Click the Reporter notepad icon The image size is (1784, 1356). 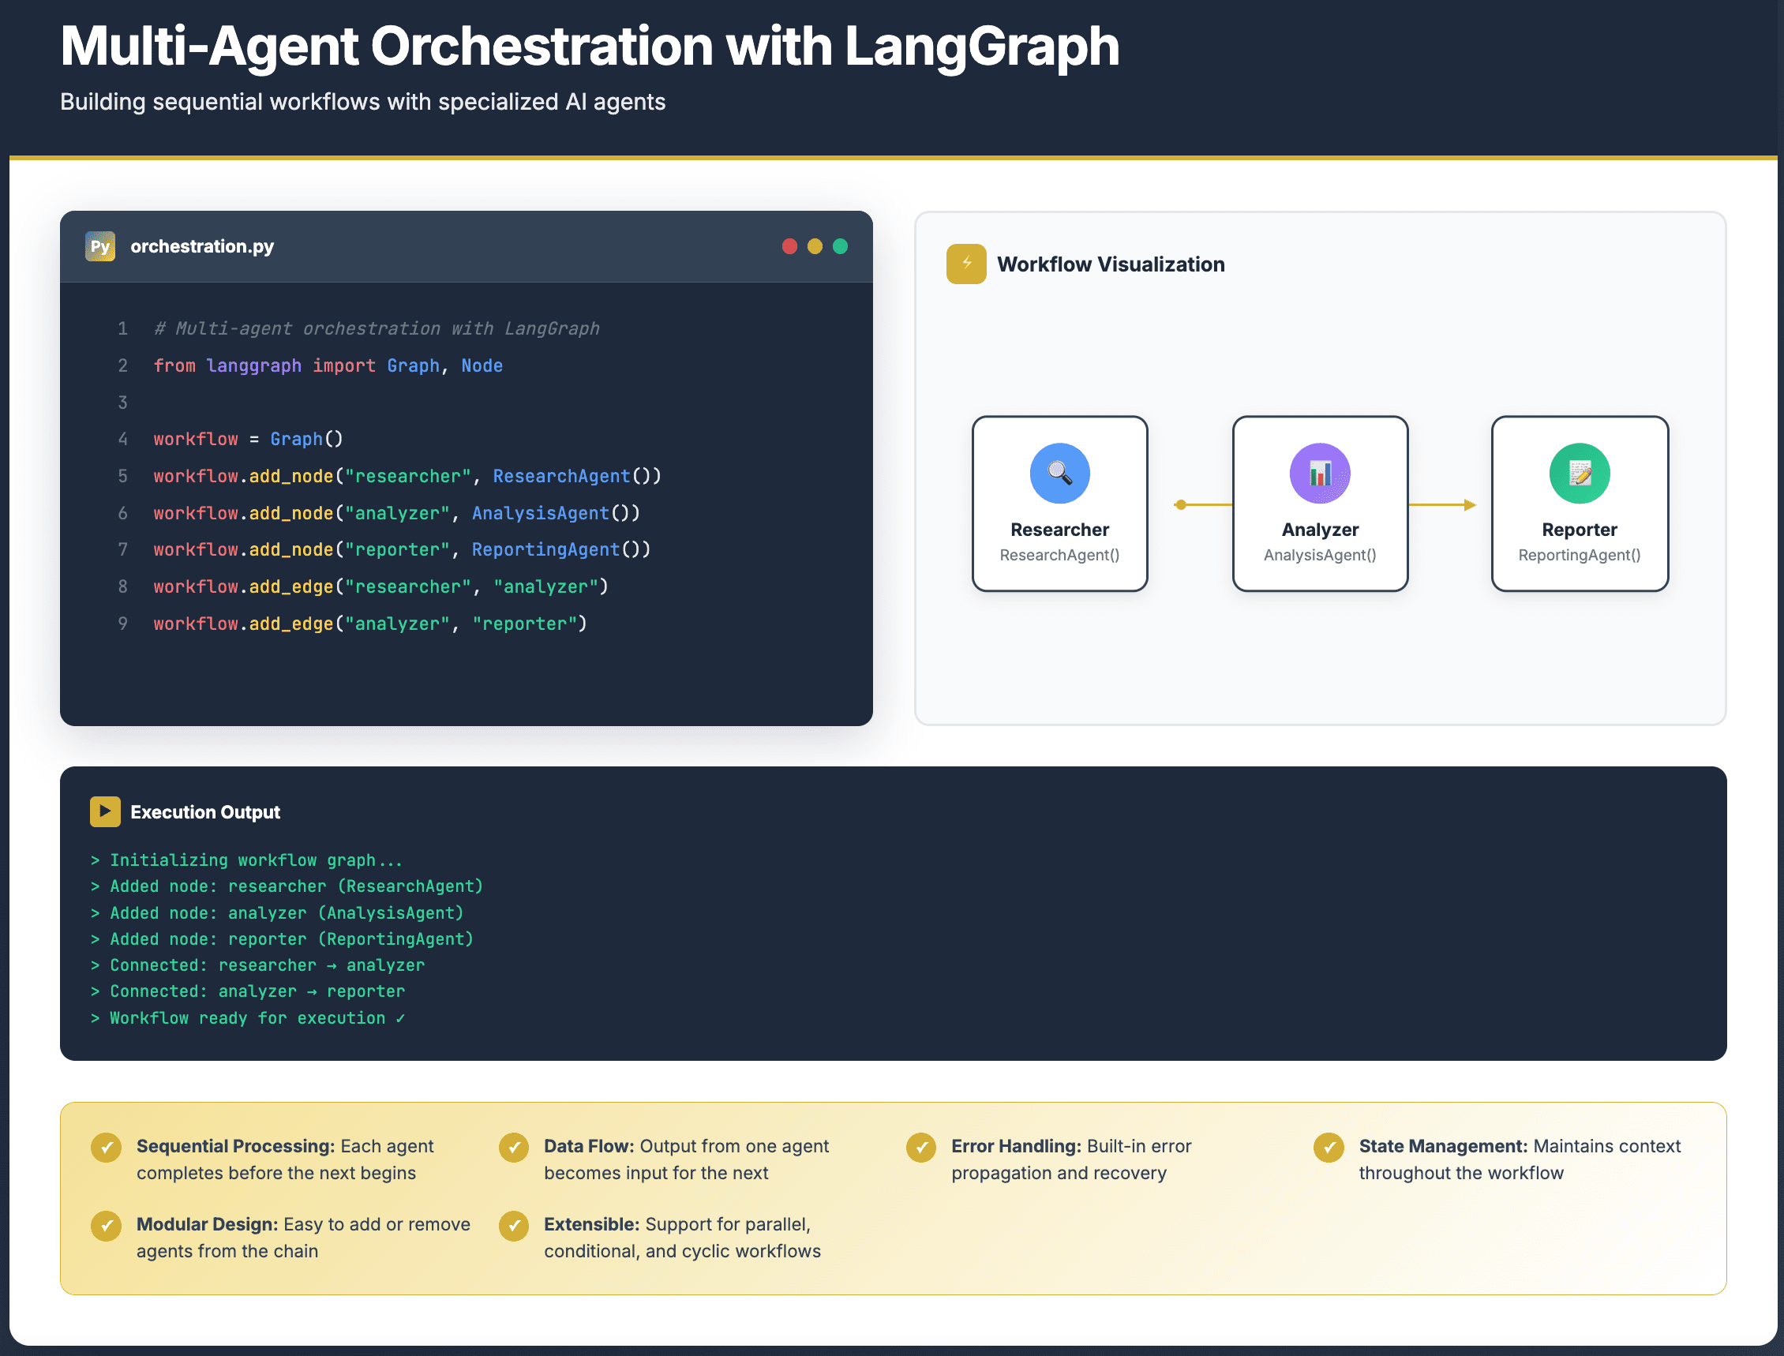coord(1579,473)
